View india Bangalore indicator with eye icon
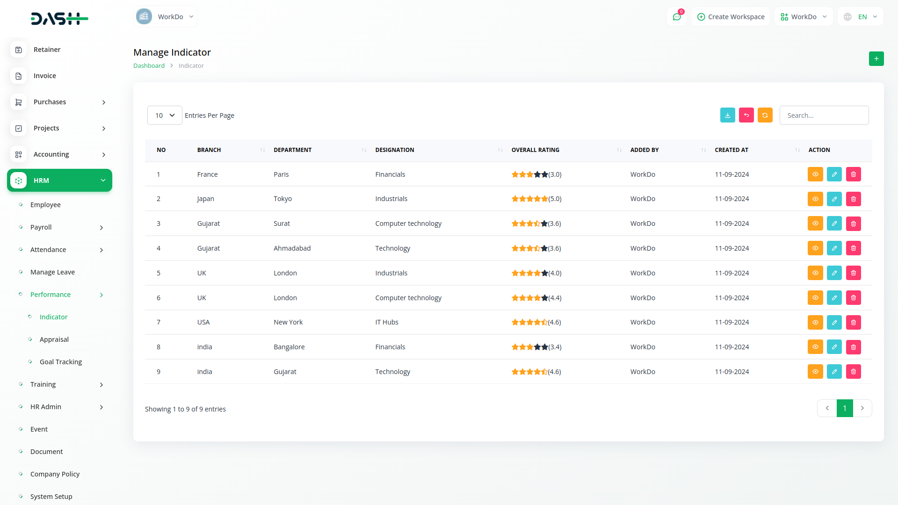The image size is (898, 505). click(x=815, y=347)
